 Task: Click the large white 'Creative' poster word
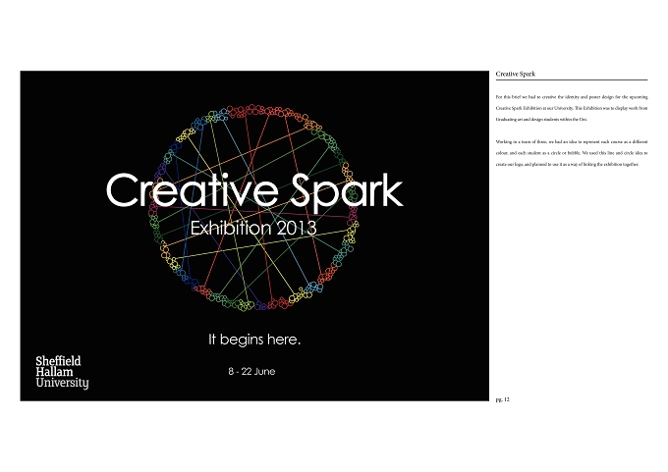pyautogui.click(x=193, y=189)
